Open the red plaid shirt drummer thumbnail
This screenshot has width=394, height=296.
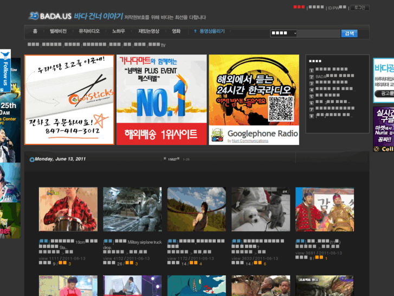[68, 209]
